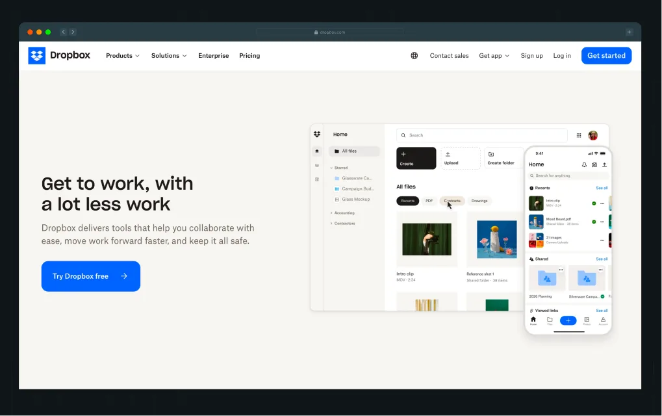662x416 pixels.
Task: Open the Intro clip thumbnail in All files
Action: pyautogui.click(x=427, y=239)
